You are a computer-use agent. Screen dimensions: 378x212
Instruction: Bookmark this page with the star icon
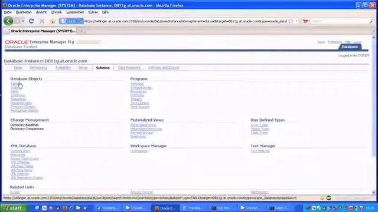click(291, 21)
